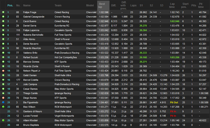
Task: Click blue status dot for Bia Figueiredo
Action: [x=3, y=102]
